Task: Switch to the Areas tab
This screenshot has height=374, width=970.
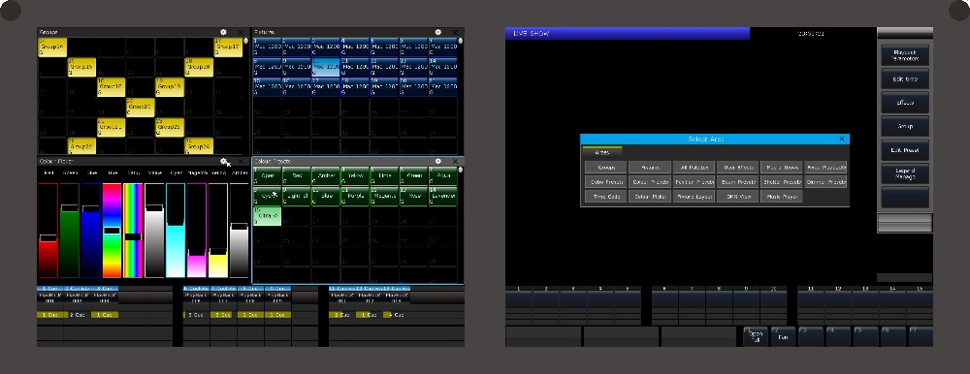Action: 602,152
